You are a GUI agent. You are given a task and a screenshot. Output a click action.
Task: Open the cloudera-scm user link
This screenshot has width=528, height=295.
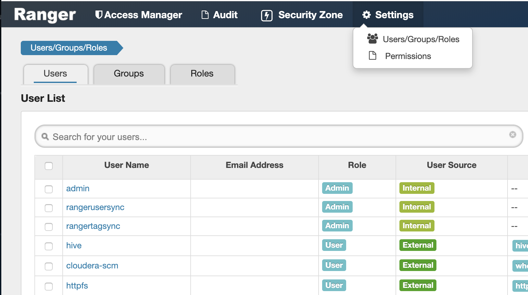(92, 265)
